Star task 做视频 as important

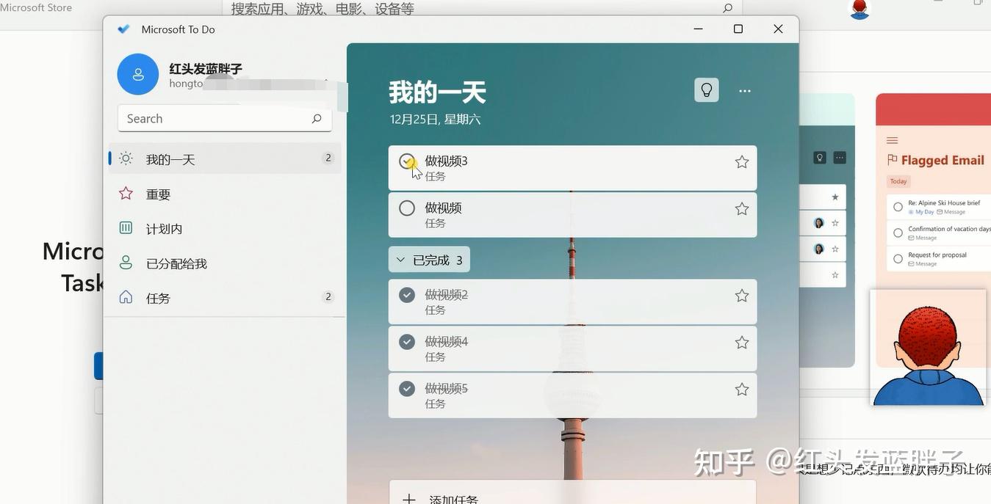tap(742, 209)
